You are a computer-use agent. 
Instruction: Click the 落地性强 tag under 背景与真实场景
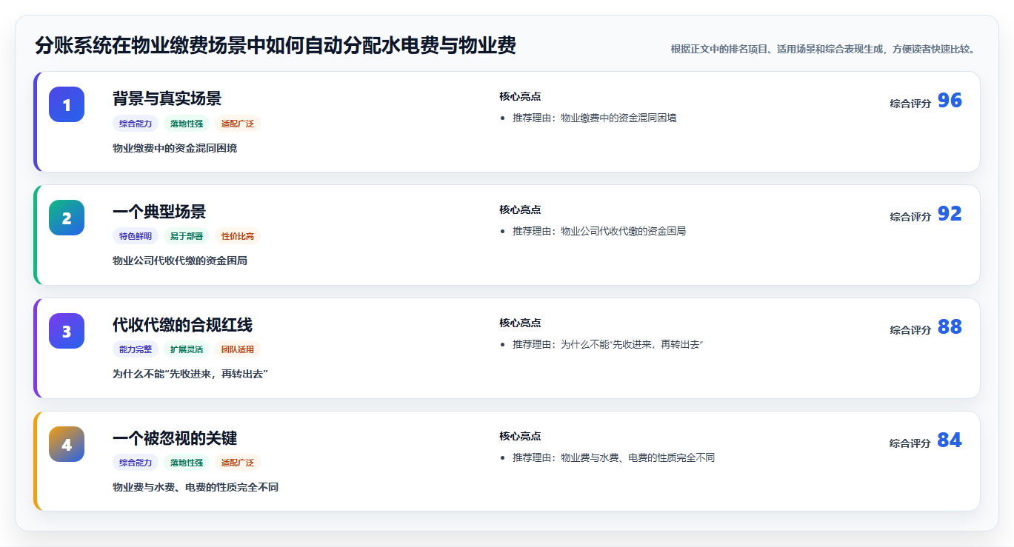[x=187, y=124]
